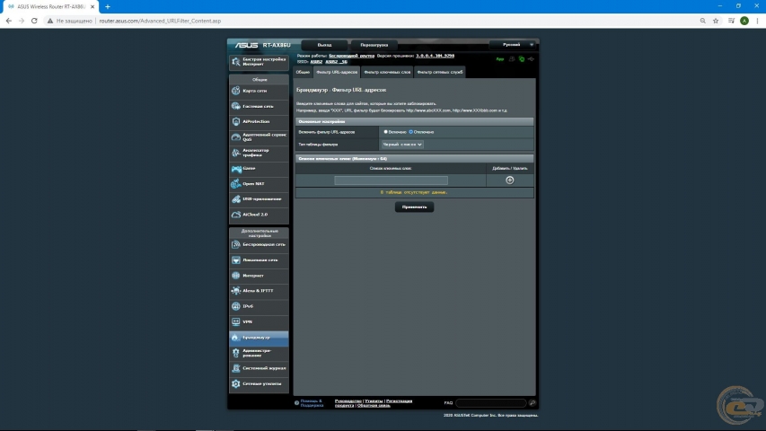Screen dimensions: 766x431
Task: Open the AiCloud 2.0 section
Action: (x=259, y=215)
